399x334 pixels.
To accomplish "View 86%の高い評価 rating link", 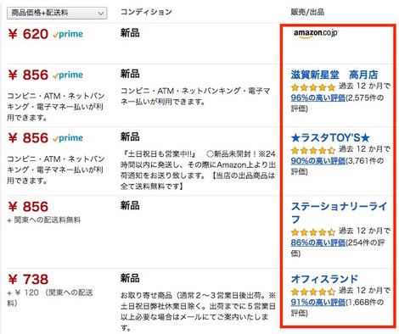I will (x=318, y=242).
